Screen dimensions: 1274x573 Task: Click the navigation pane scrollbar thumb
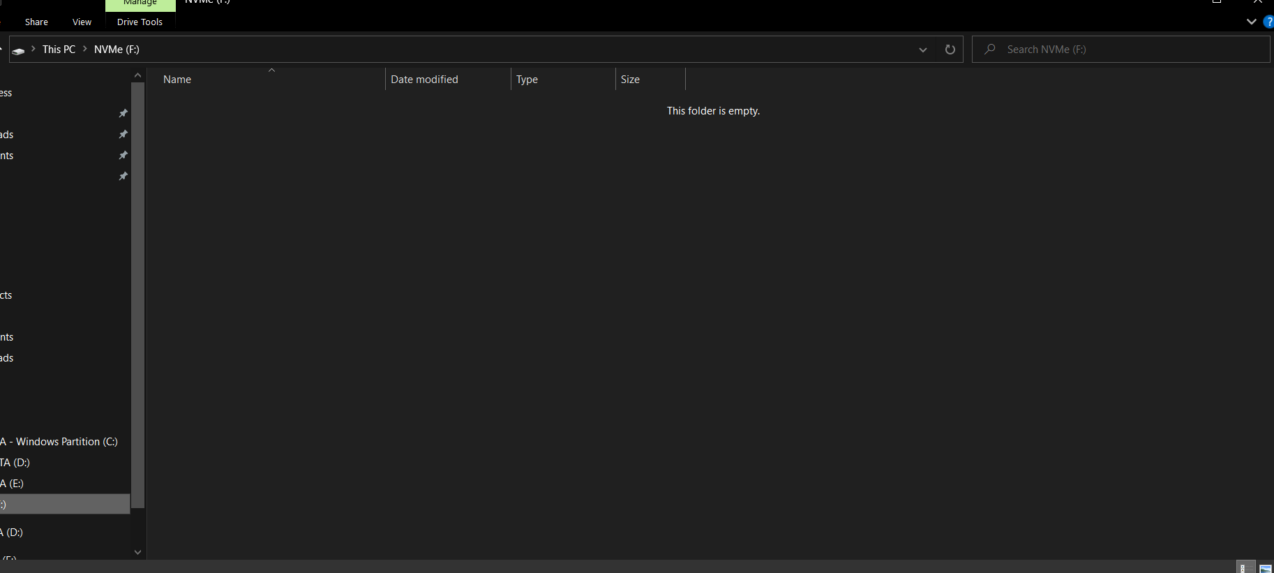(138, 295)
